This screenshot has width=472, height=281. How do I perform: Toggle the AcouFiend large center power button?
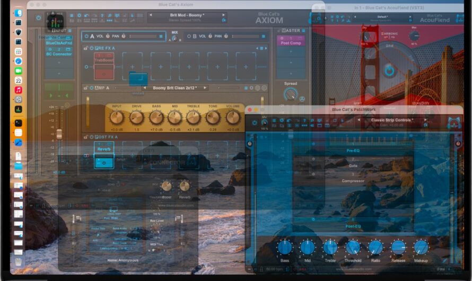389,71
